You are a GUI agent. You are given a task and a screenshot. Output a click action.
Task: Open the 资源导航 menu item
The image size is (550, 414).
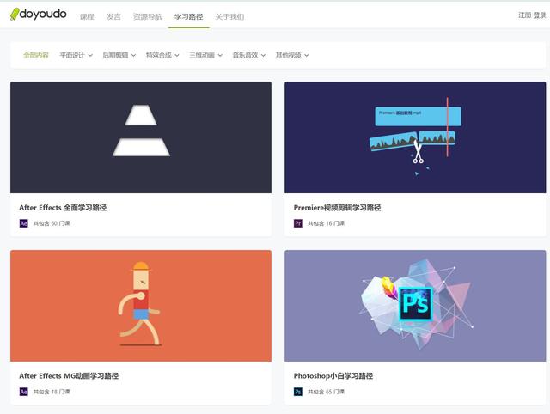tap(147, 16)
